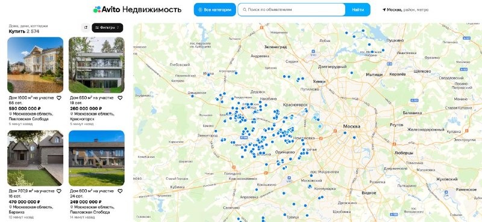Viewport: 482px width, 222px height.
Task: Click the Кубинка label on the map
Action: click(x=177, y=187)
